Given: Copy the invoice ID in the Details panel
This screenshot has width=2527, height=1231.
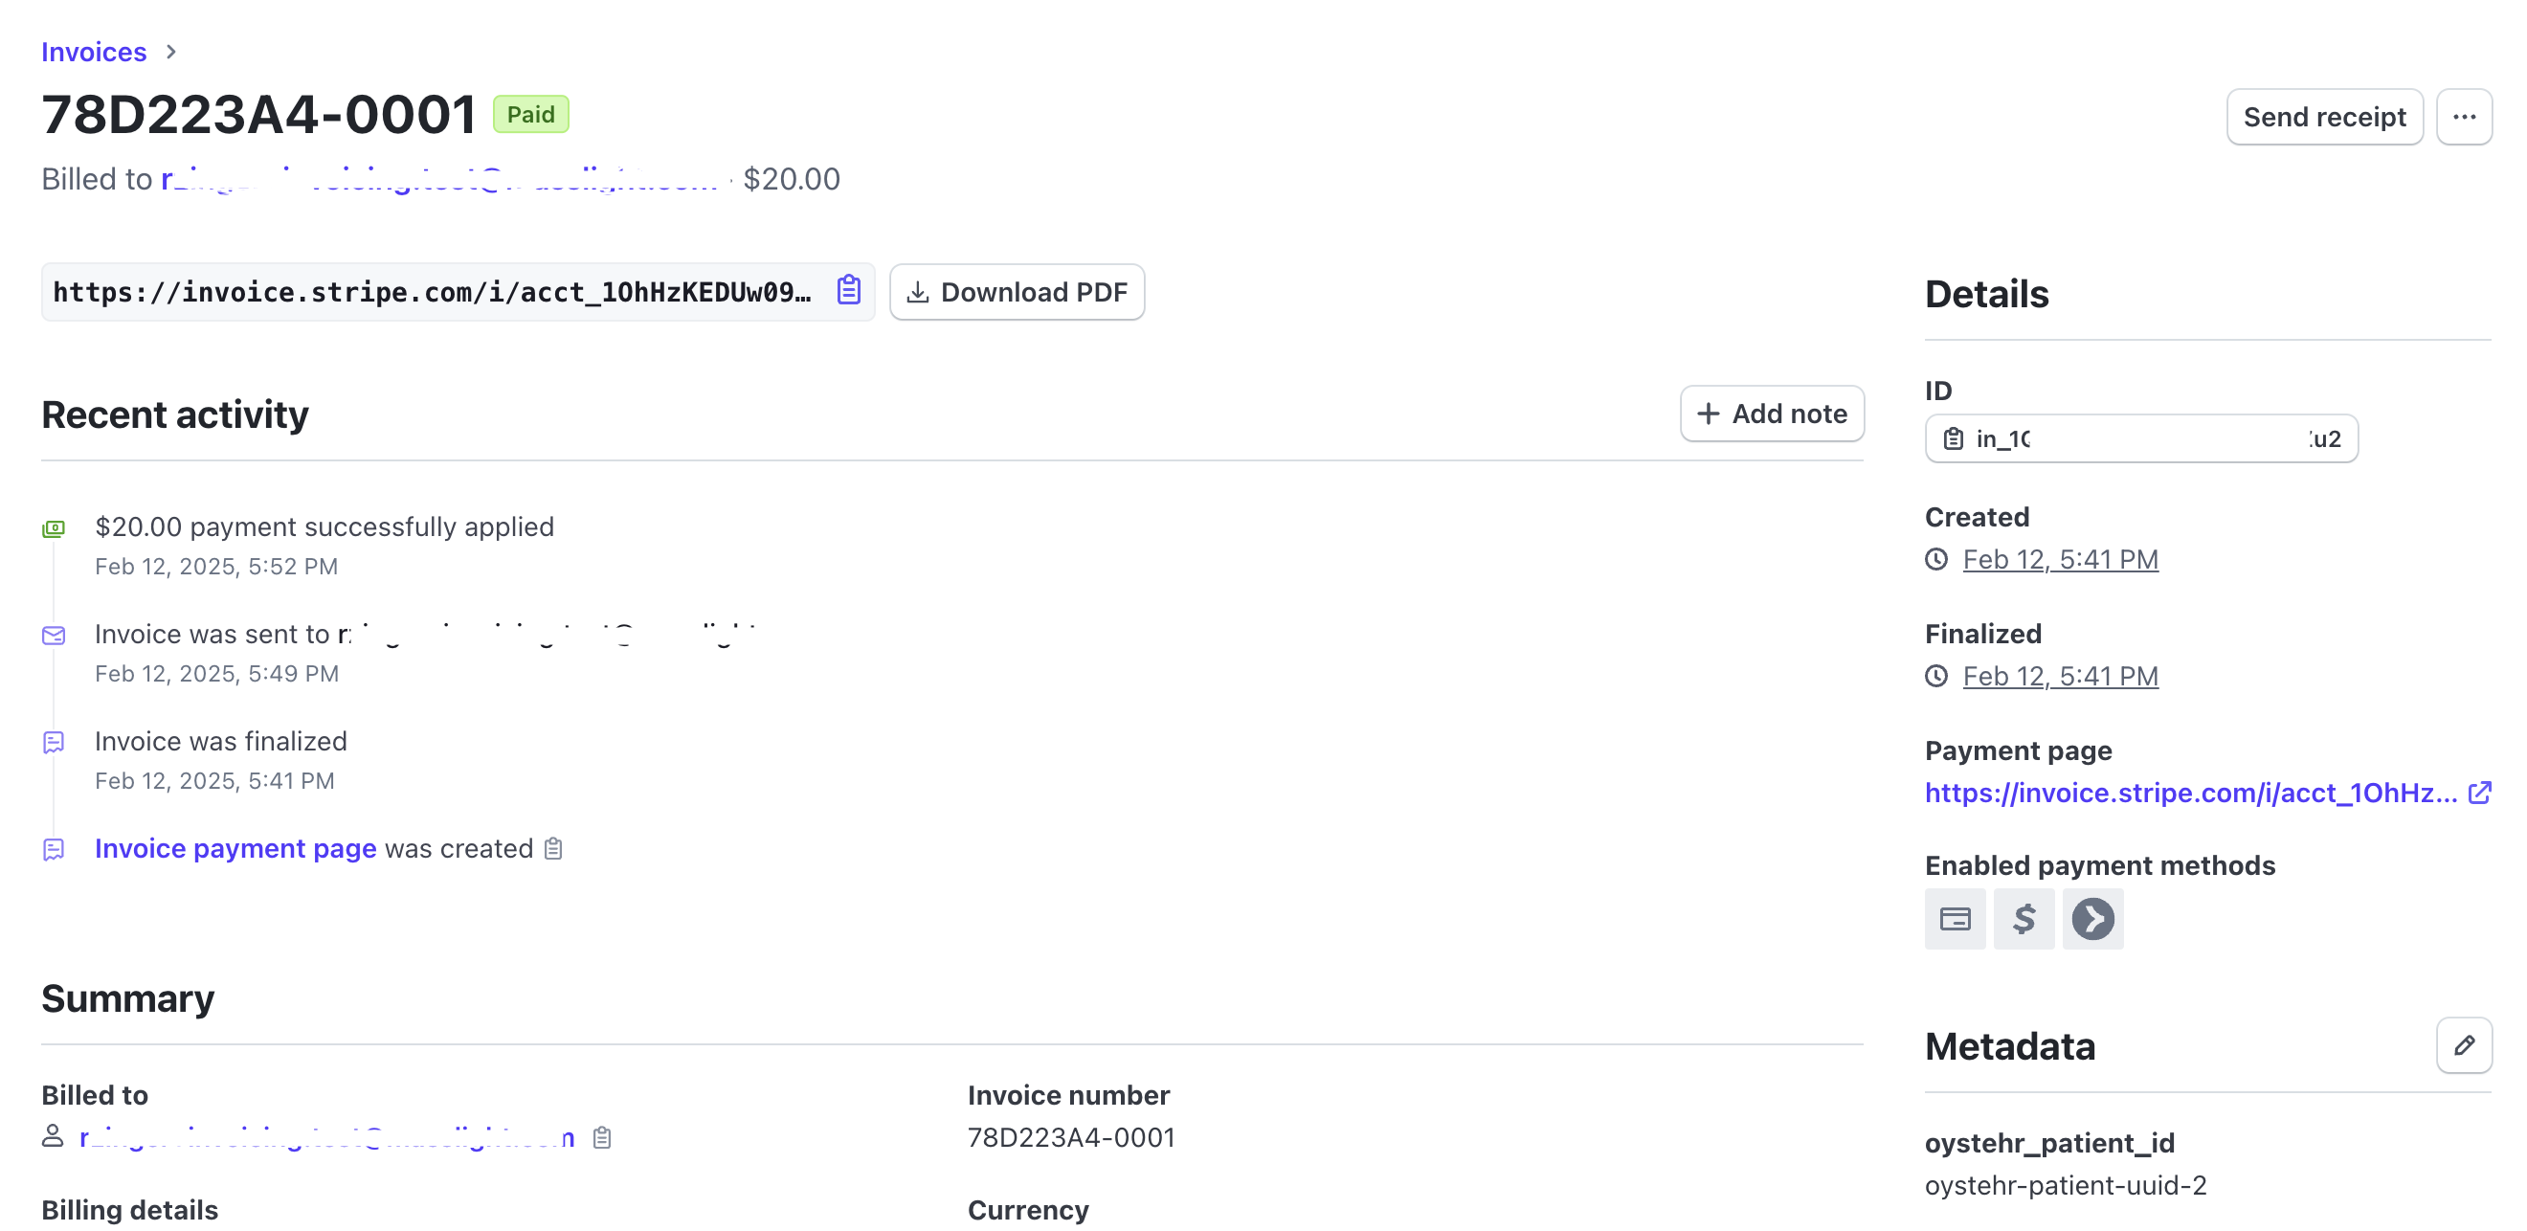Looking at the screenshot, I should point(1953,438).
